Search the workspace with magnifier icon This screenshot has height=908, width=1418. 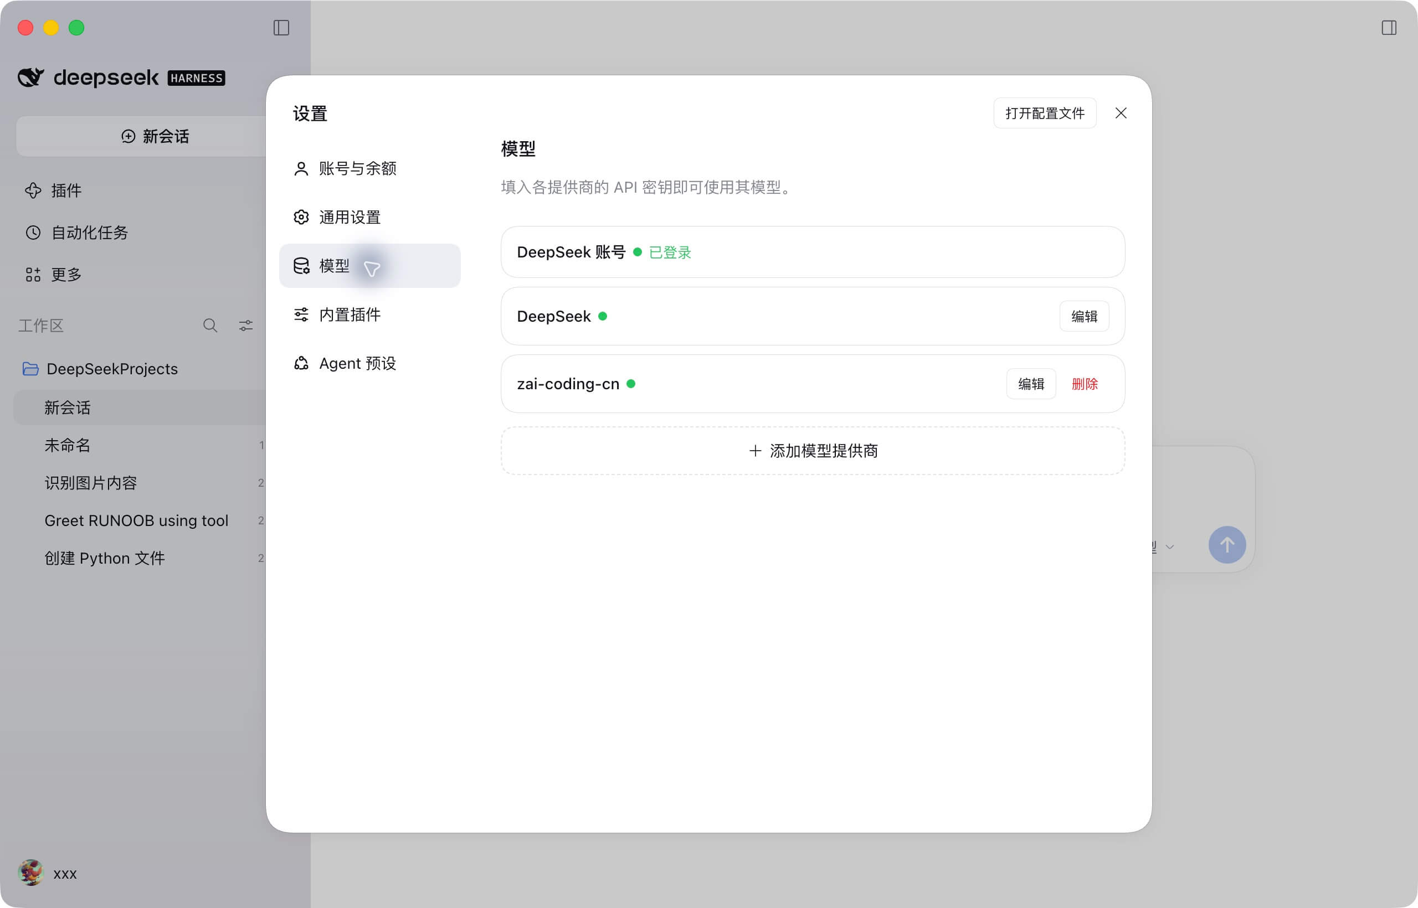tap(210, 326)
